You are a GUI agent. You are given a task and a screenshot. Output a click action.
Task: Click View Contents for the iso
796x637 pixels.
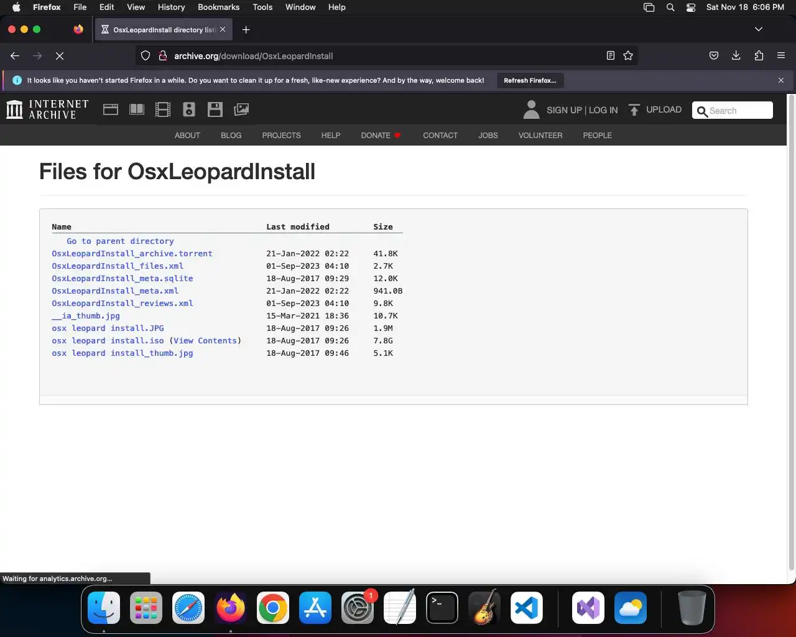click(205, 341)
